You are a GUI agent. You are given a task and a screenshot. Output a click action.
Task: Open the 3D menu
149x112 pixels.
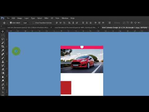pyautogui.click(x=52, y=18)
